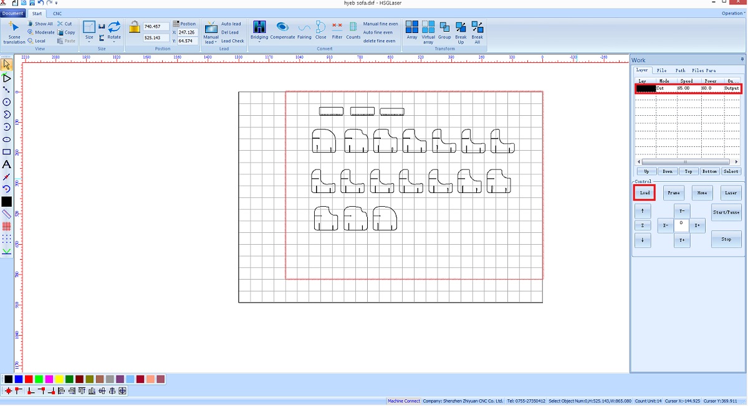Click the Y+ jog button
This screenshot has width=748, height=406.
[682, 240]
